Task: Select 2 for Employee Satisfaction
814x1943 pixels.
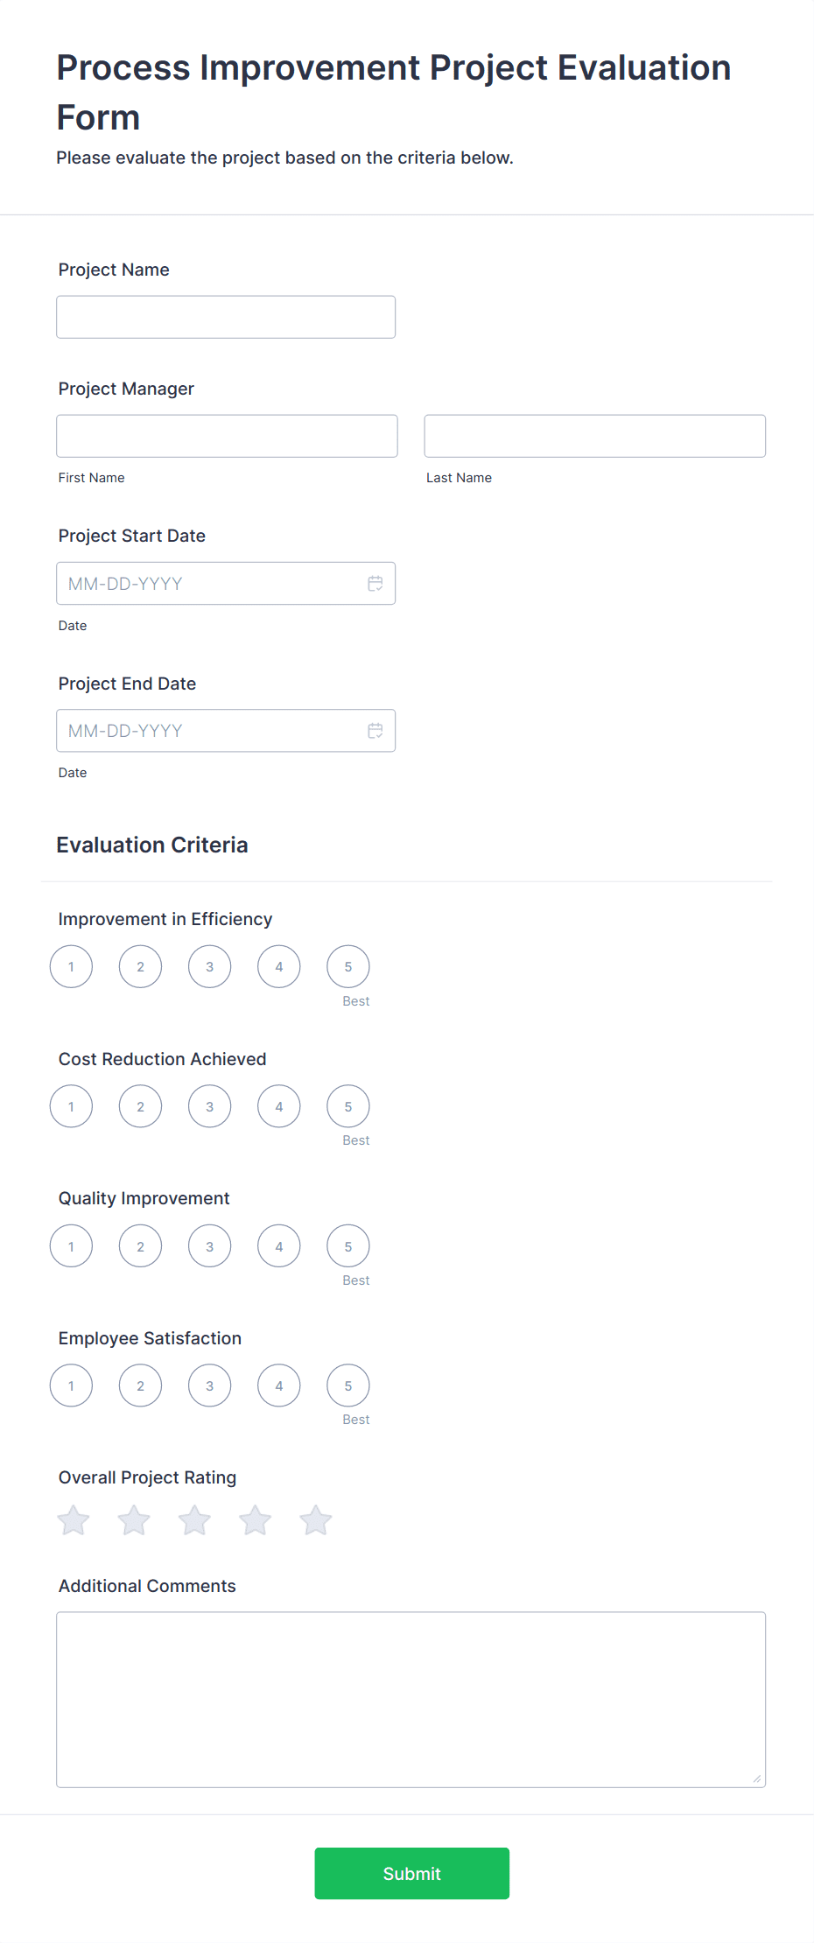Action: (141, 1385)
